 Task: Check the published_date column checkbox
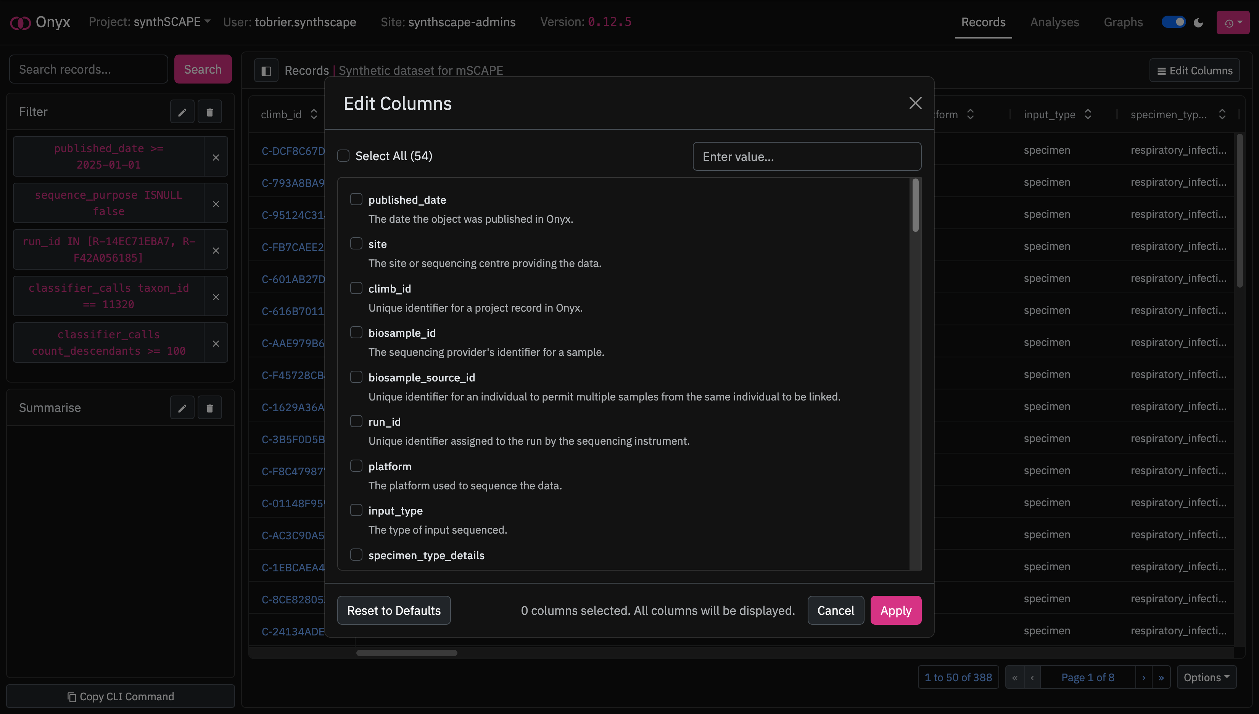pyautogui.click(x=356, y=199)
